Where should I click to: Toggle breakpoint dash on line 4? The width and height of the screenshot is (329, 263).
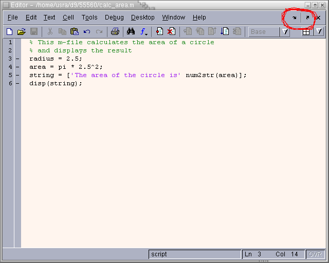click(17, 67)
